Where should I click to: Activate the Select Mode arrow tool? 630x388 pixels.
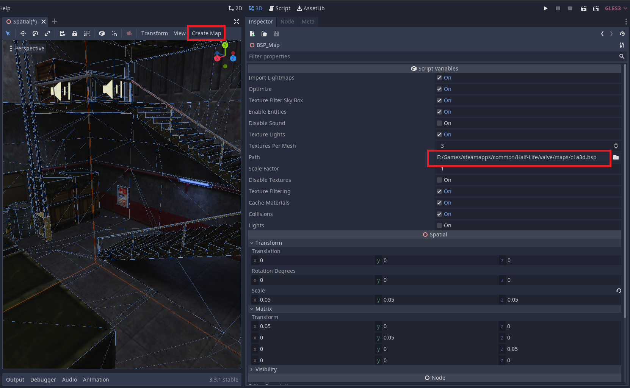click(x=8, y=33)
